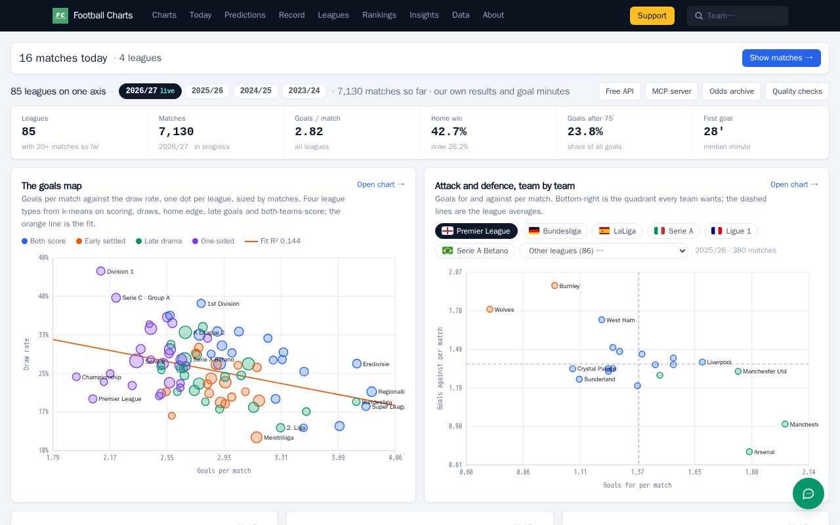Click the yellow Support button
The height and width of the screenshot is (525, 840).
pyautogui.click(x=652, y=16)
